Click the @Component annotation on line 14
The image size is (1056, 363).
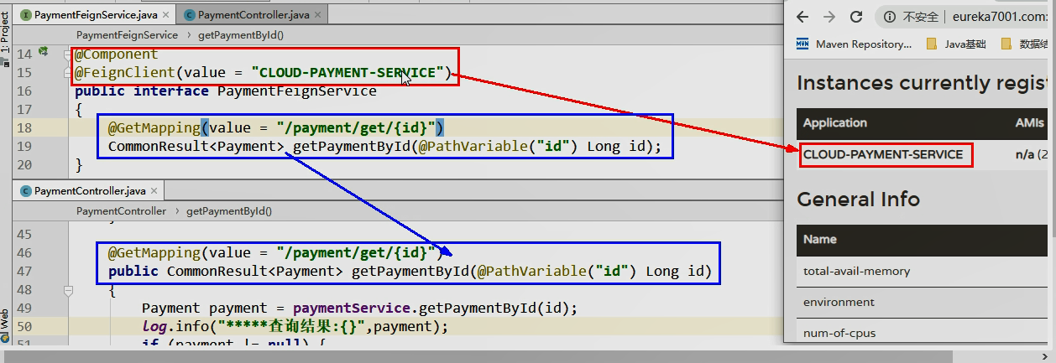[x=116, y=54]
